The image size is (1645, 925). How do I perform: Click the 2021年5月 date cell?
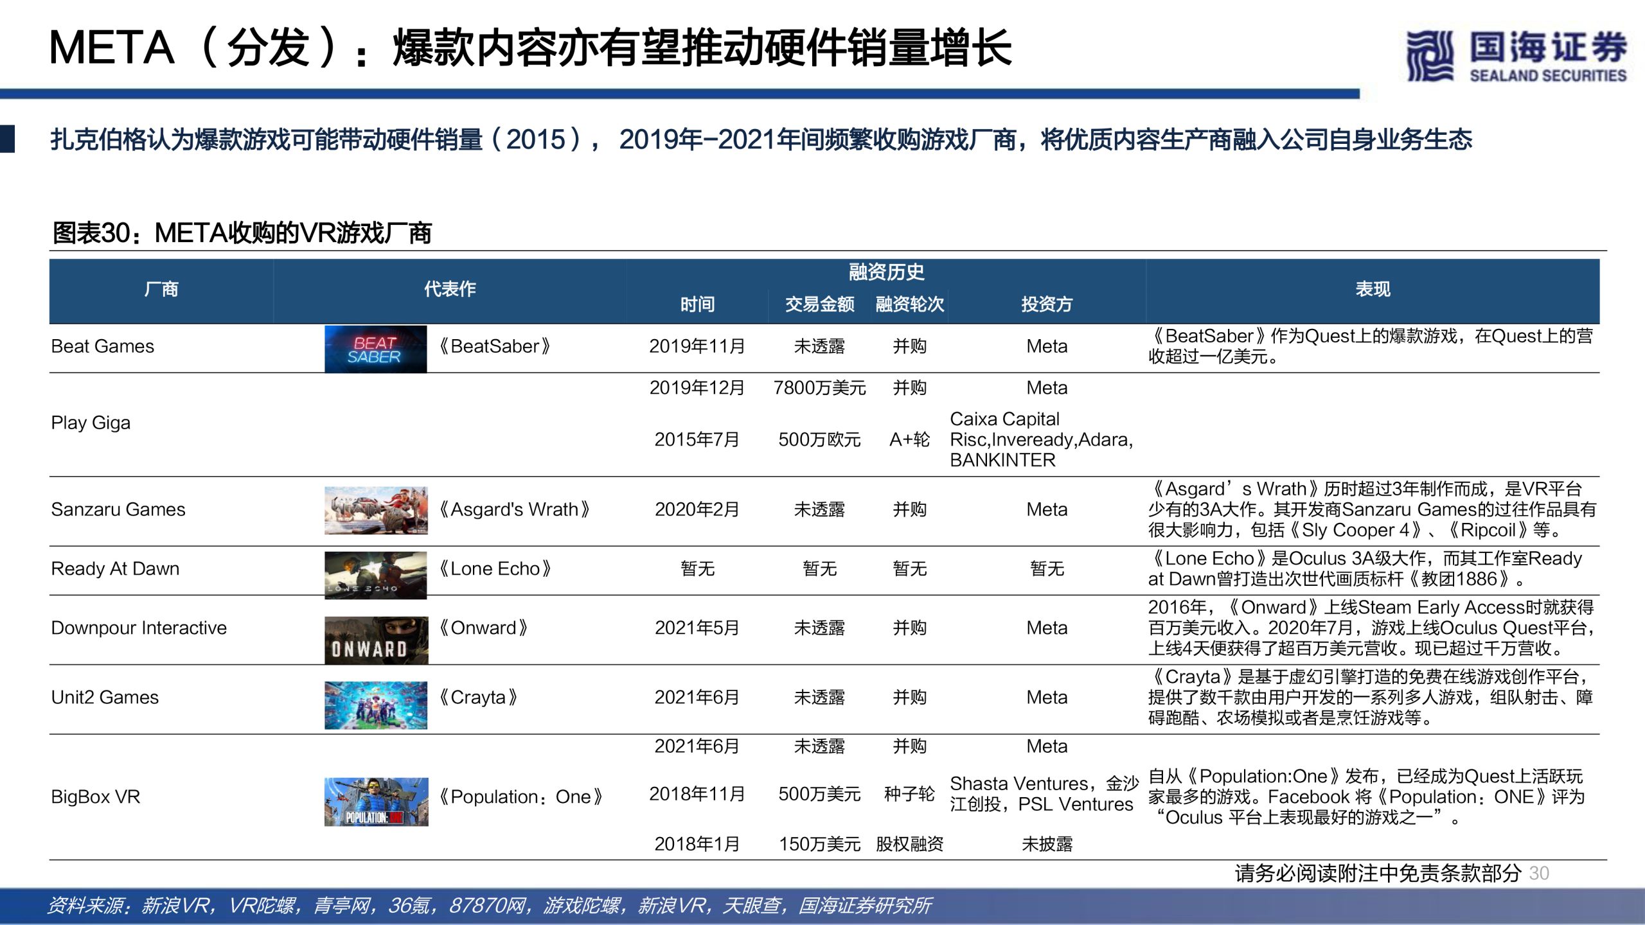697,628
